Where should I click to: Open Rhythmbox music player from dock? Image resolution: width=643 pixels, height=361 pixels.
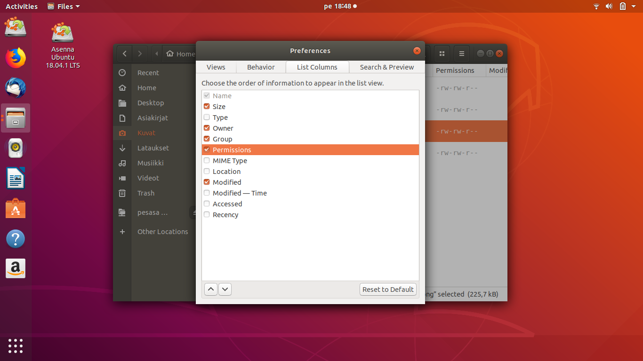click(x=16, y=148)
